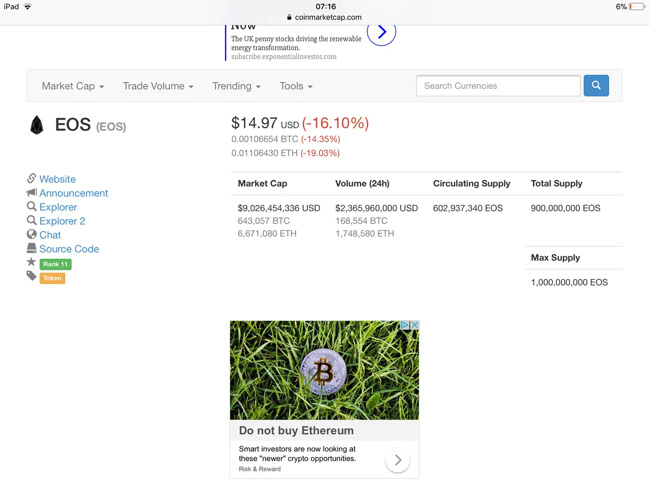Viewport: 649px width, 487px height.
Task: Focus the Search Currencies input field
Action: (498, 86)
